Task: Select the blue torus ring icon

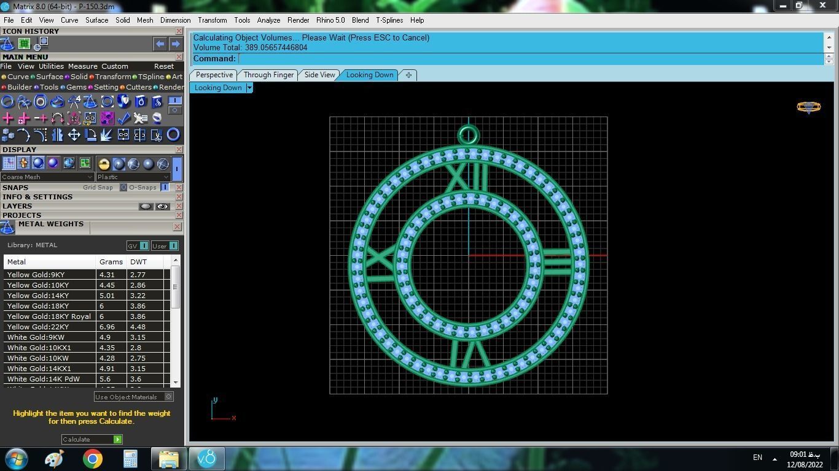Action: (x=173, y=135)
